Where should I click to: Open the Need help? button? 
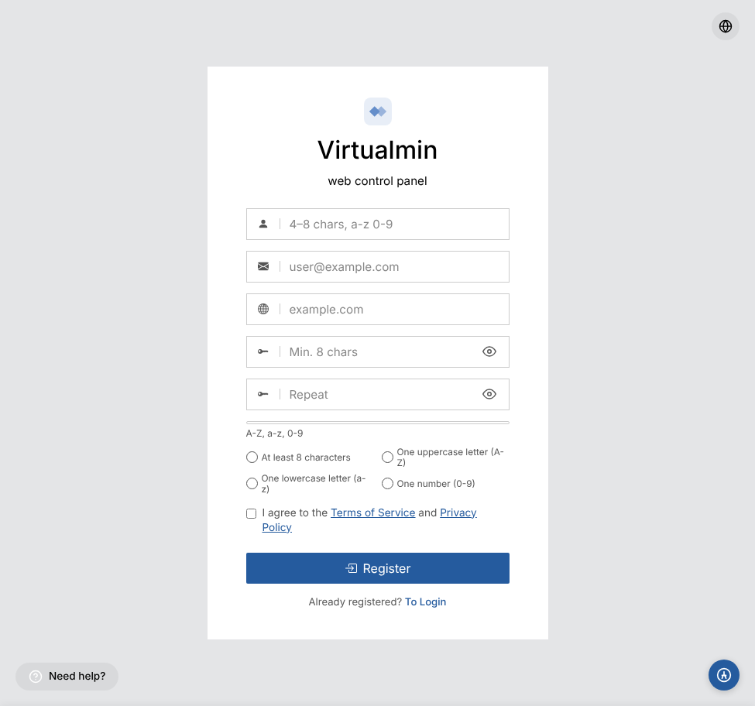tap(67, 676)
